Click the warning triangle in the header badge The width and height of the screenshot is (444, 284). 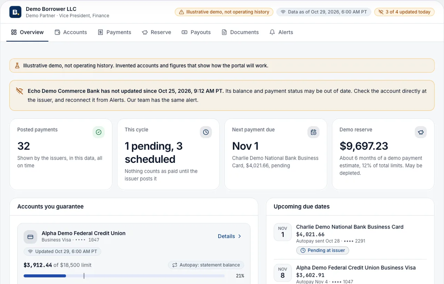(x=181, y=12)
